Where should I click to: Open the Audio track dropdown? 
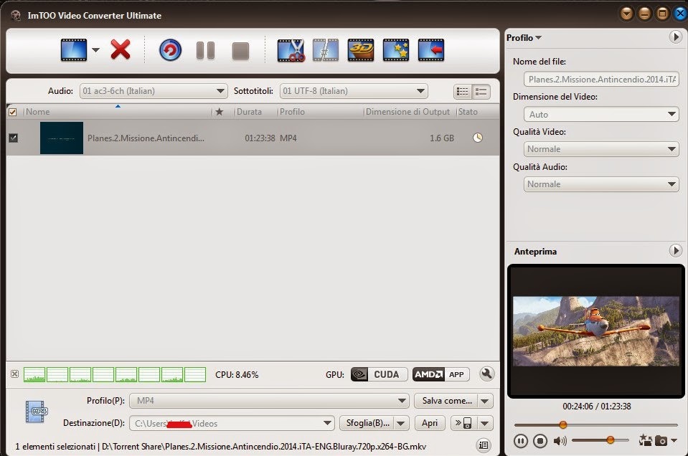pyautogui.click(x=154, y=91)
